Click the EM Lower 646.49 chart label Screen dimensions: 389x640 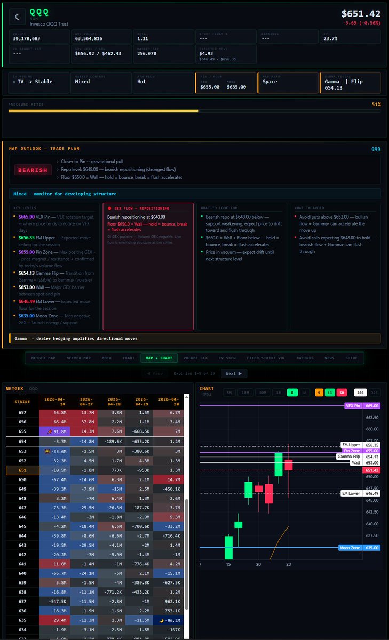361,493
